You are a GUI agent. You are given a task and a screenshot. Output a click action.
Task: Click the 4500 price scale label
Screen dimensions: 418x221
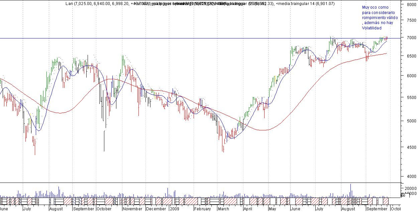[x=411, y=147]
